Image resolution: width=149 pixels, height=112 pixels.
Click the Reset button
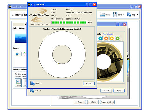(x=80, y=102)
